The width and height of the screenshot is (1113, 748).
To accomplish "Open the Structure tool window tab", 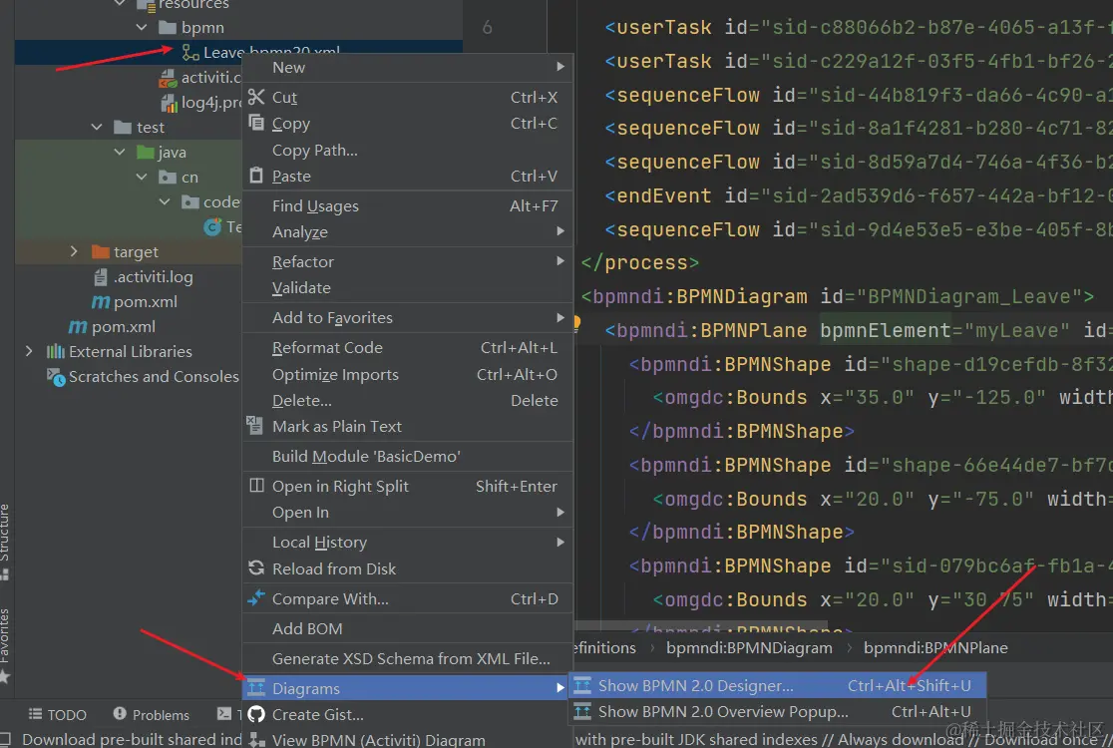I will click(x=5, y=543).
